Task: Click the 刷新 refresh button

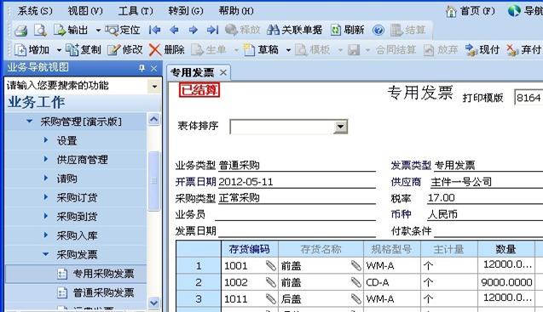Action: tap(347, 31)
